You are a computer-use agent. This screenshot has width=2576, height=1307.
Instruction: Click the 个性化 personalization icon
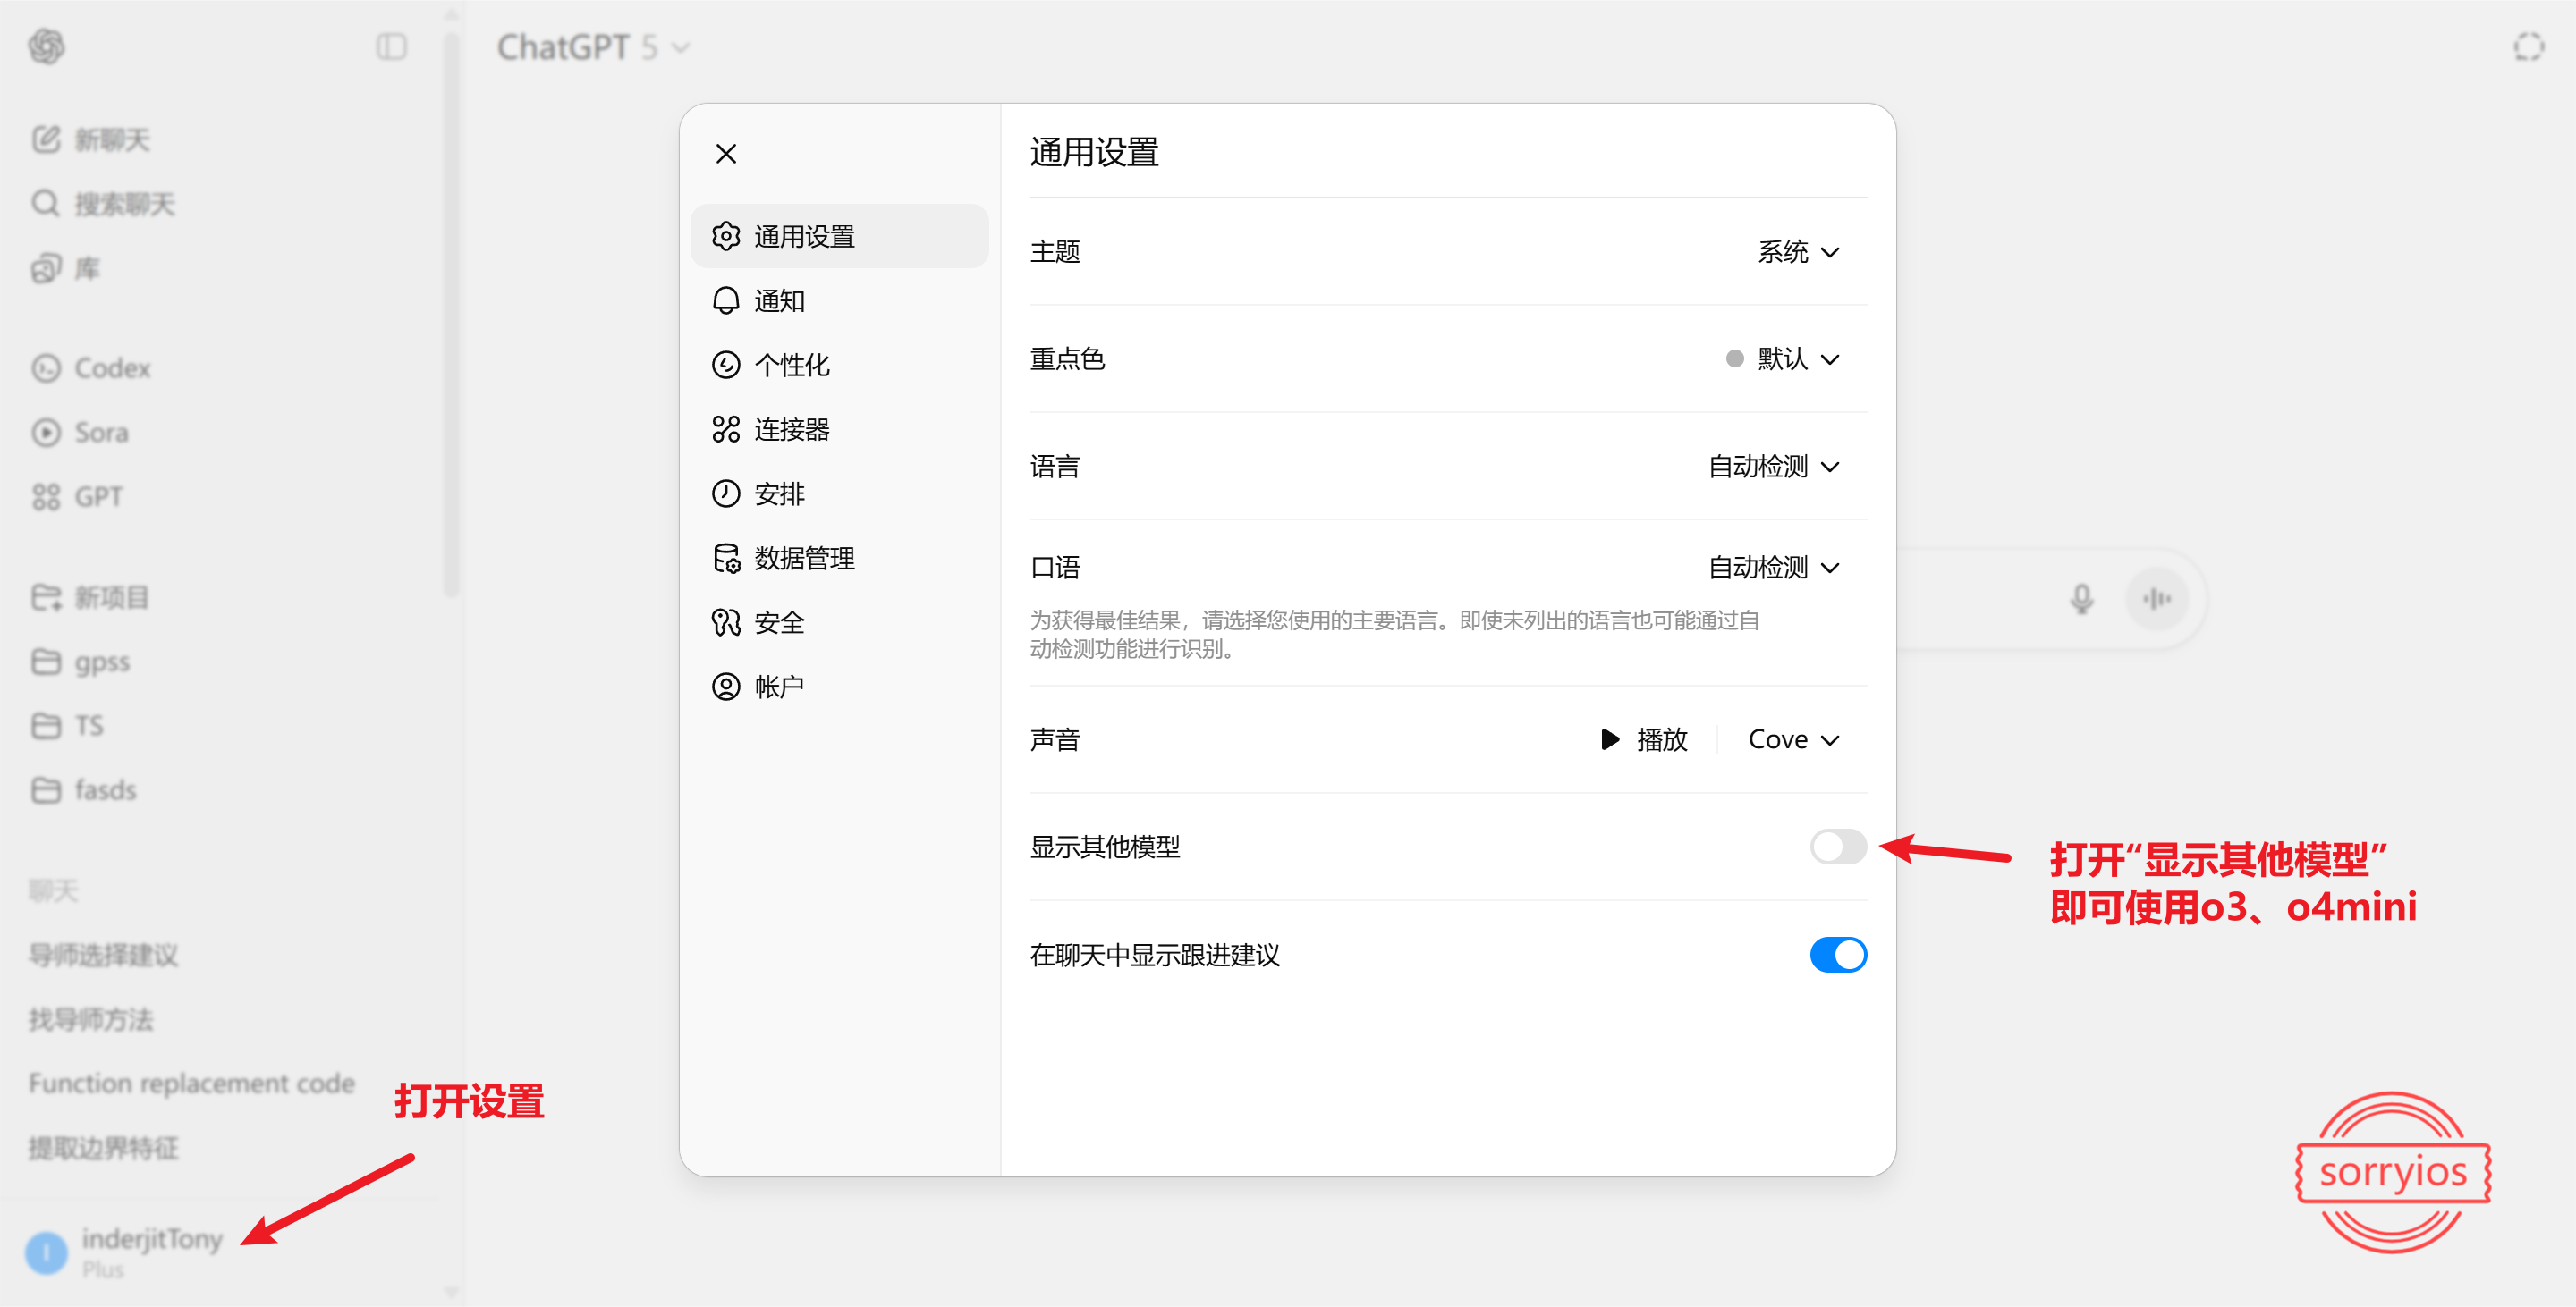726,365
